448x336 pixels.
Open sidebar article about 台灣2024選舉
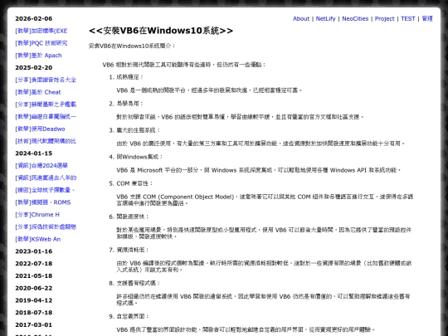(41, 166)
